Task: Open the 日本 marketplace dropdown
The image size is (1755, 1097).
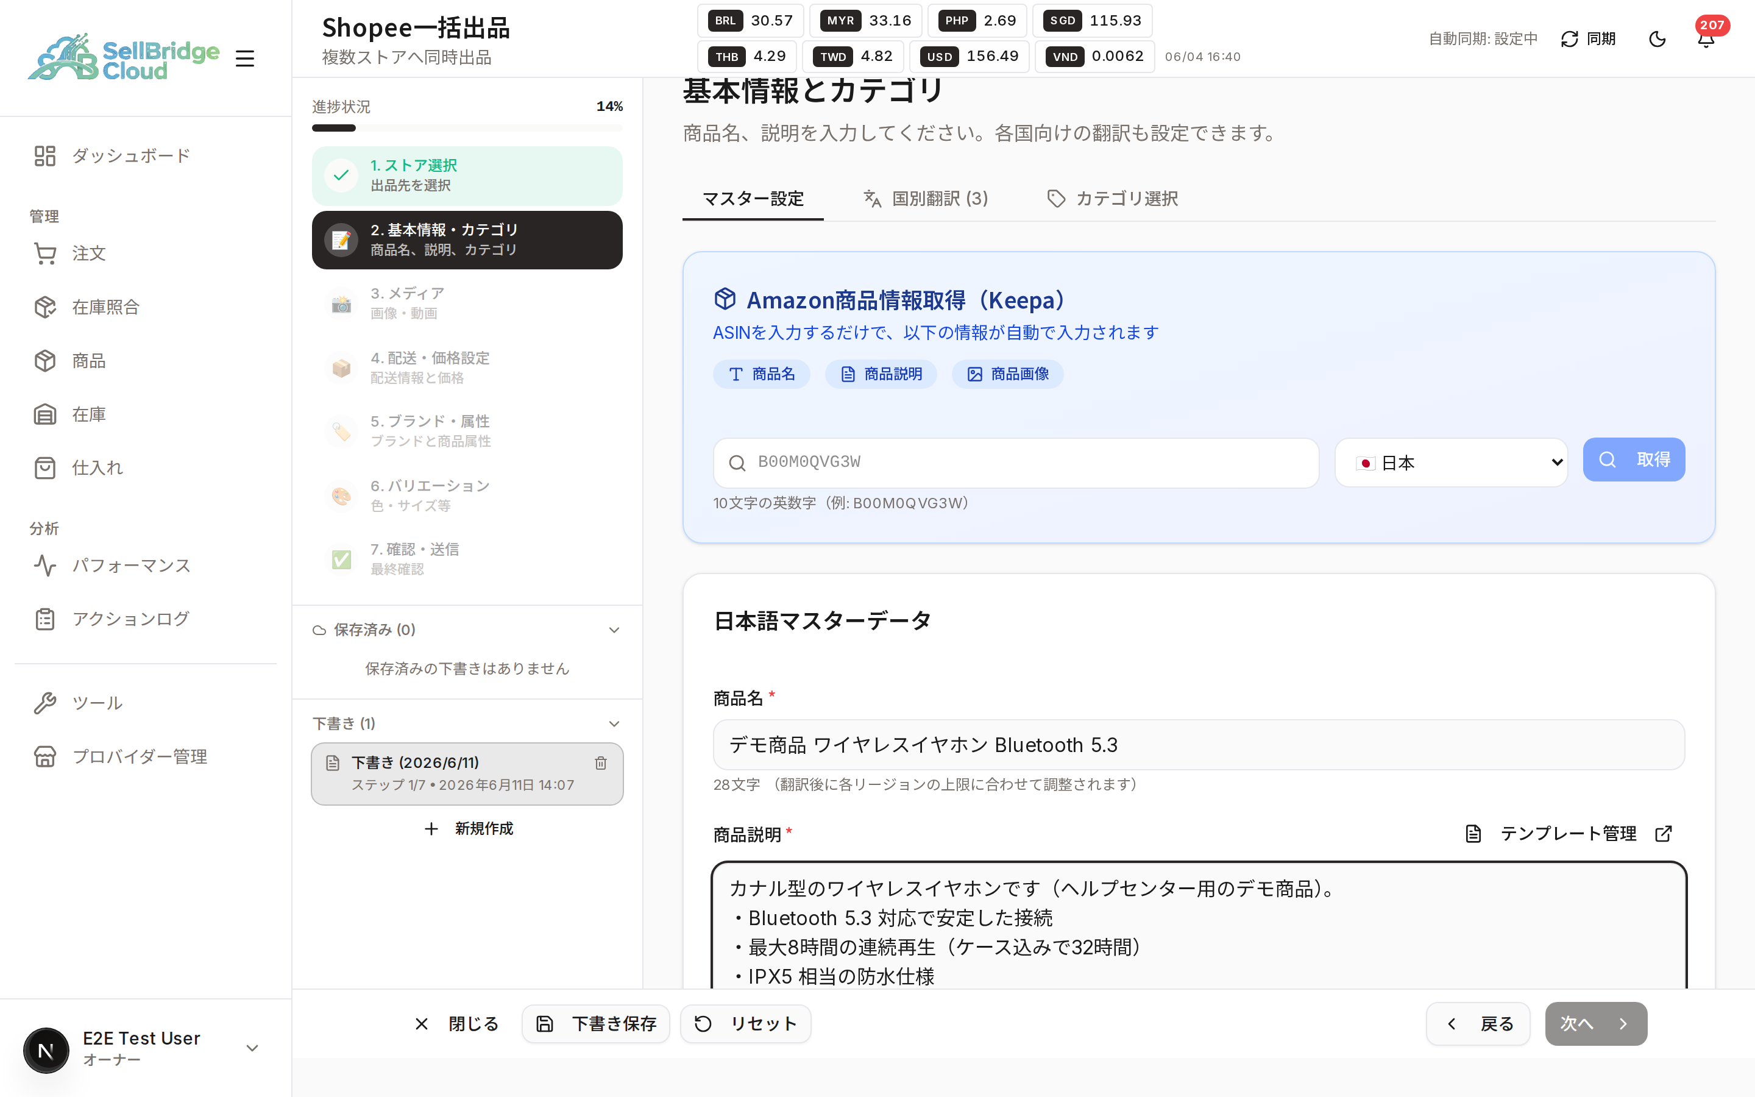Action: pyautogui.click(x=1451, y=462)
